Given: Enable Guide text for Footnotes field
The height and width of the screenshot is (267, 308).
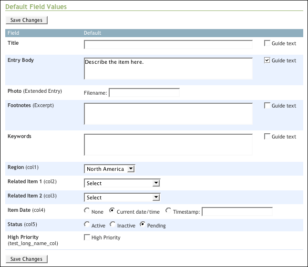Looking at the screenshot, I should (x=267, y=106).
